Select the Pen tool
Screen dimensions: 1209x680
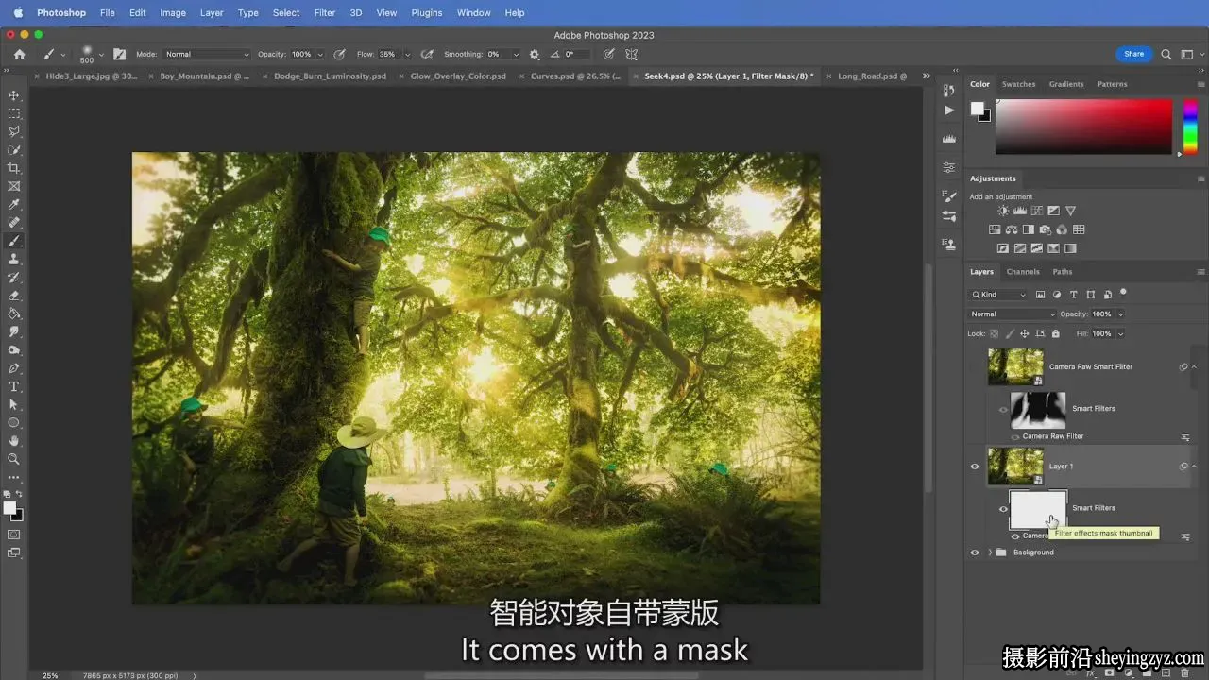tap(14, 368)
